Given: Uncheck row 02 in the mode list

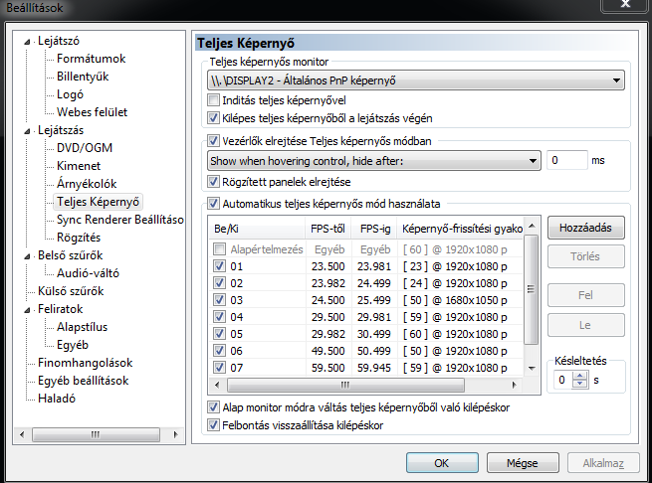Looking at the screenshot, I should [x=219, y=283].
